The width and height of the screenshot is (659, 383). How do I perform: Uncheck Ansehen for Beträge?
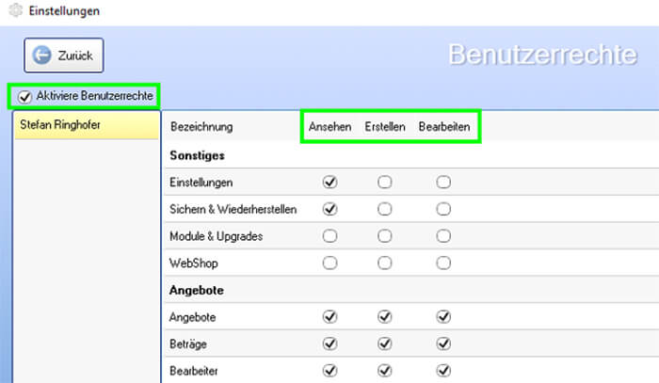pos(329,343)
